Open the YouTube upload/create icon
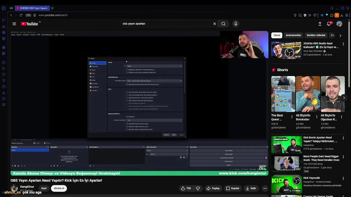 pos(320,24)
